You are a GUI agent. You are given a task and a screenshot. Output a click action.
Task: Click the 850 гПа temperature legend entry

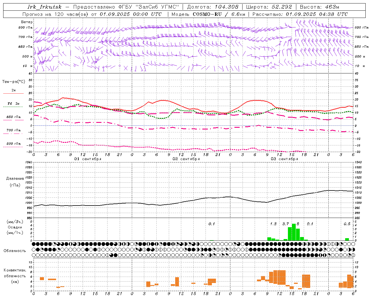pyautogui.click(x=13, y=117)
